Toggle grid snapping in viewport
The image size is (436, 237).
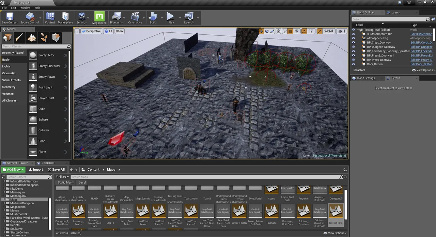click(290, 31)
